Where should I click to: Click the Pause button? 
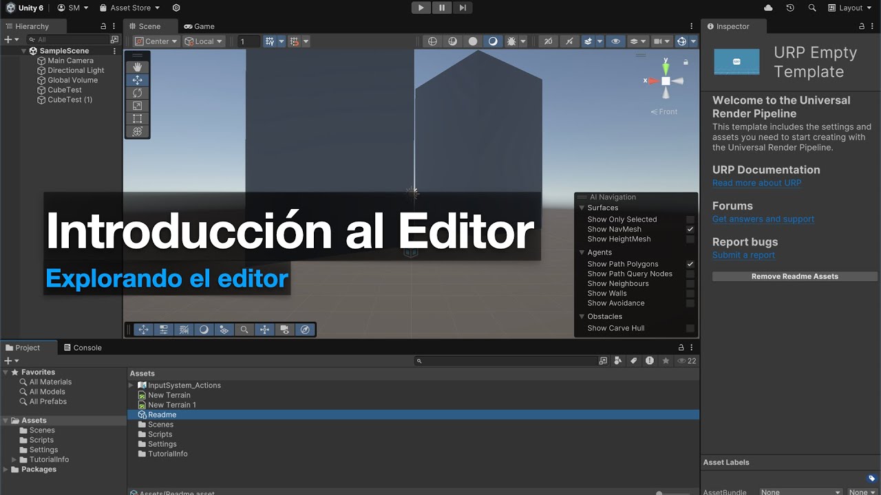point(442,8)
